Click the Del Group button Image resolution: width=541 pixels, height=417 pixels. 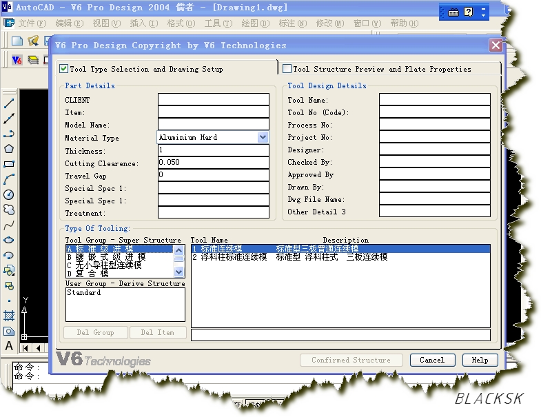(96, 332)
